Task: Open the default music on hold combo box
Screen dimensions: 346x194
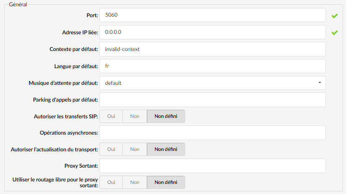Action: (x=212, y=83)
